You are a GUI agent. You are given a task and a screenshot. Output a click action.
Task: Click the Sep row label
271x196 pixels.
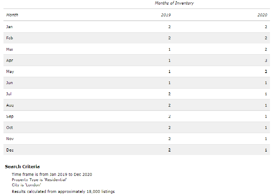tap(10, 116)
